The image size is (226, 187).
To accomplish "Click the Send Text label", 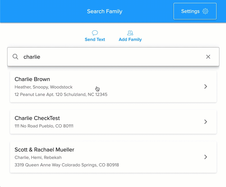I will pyautogui.click(x=95, y=40).
